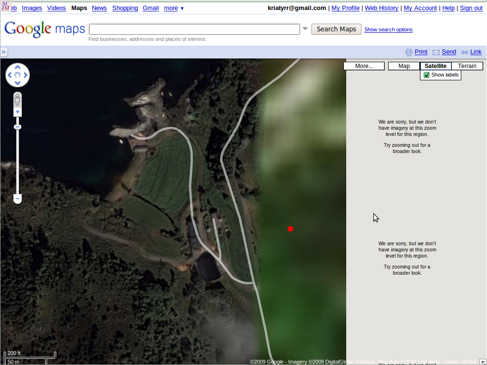Click the printer icon beside Print
Screen dimensions: 487x365
(409, 52)
